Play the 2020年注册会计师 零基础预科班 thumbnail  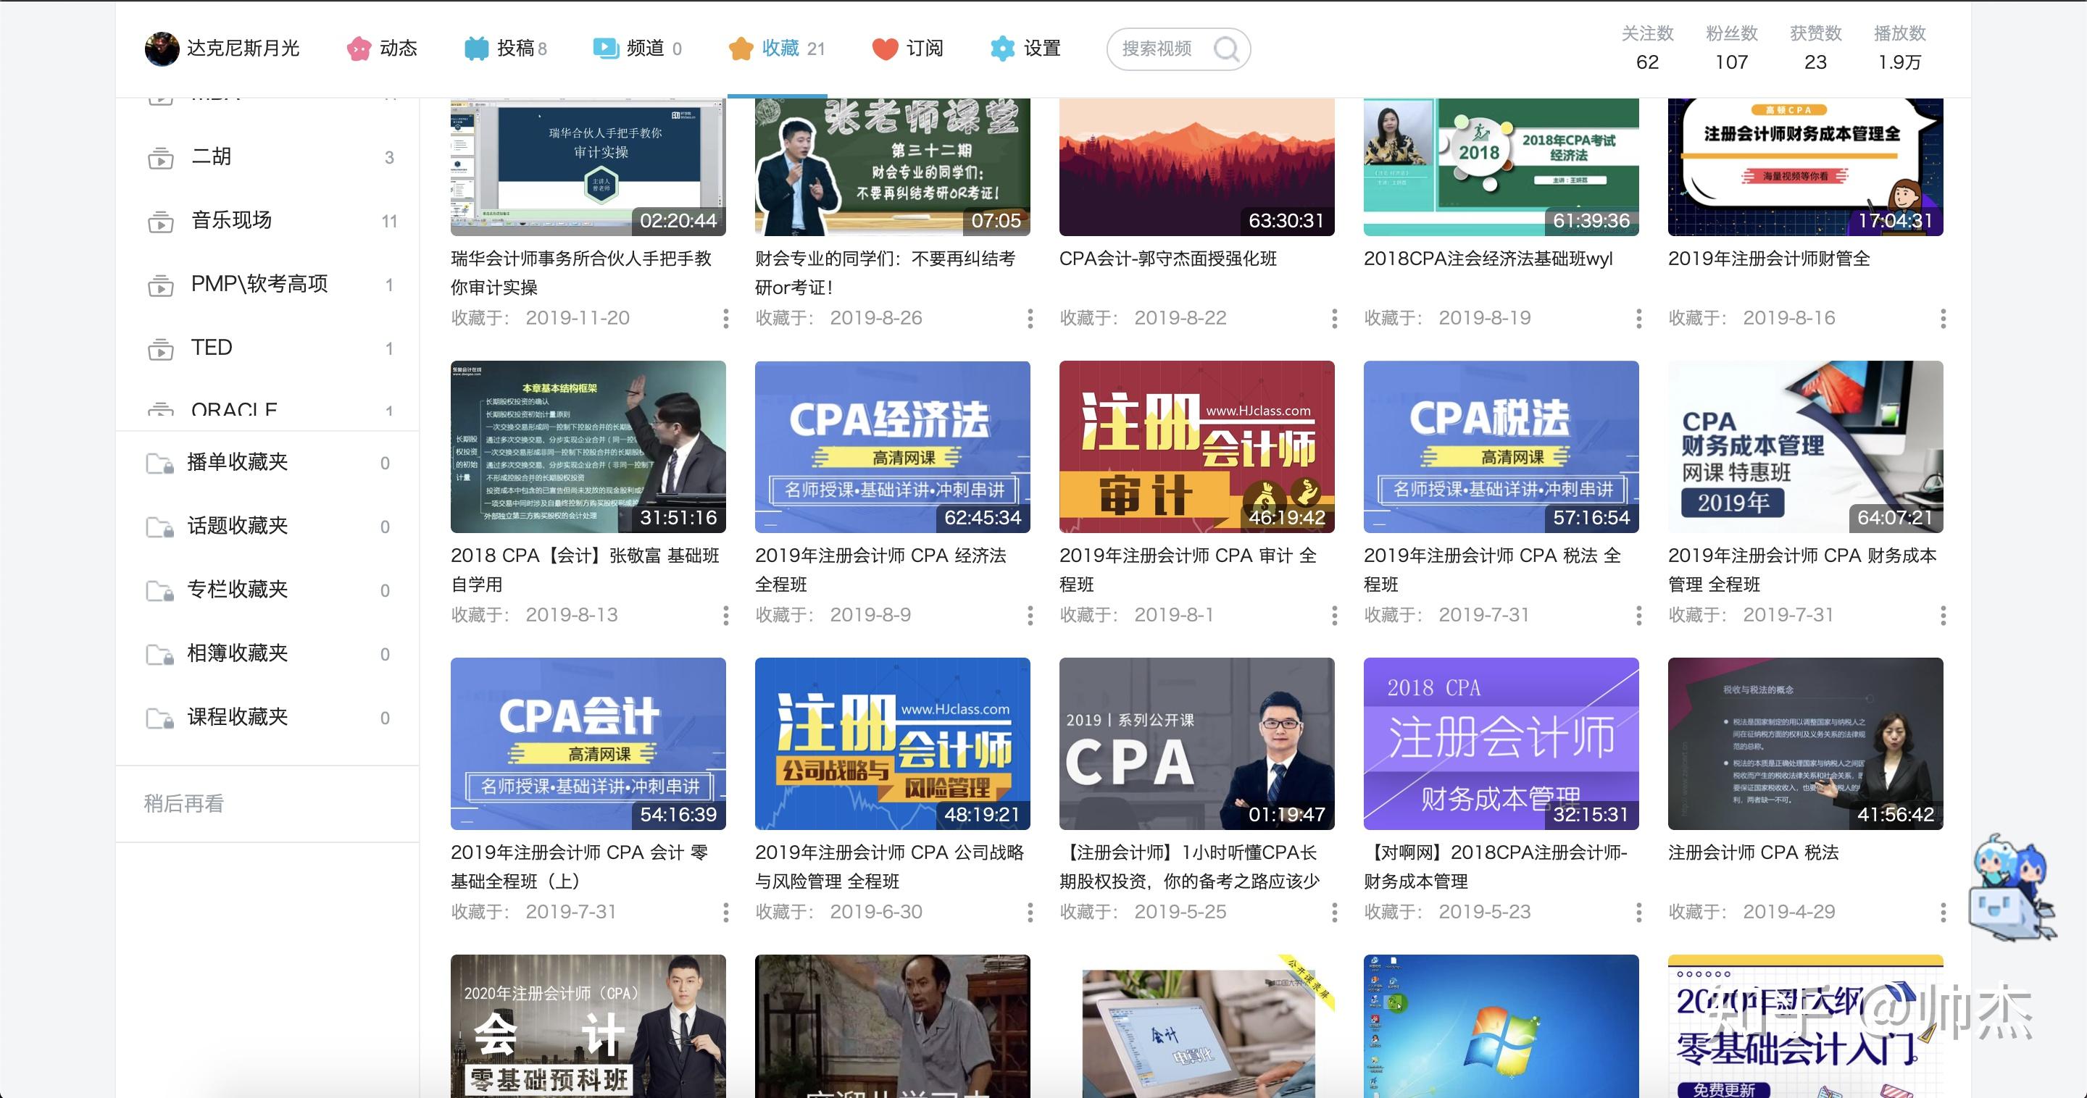point(588,1026)
